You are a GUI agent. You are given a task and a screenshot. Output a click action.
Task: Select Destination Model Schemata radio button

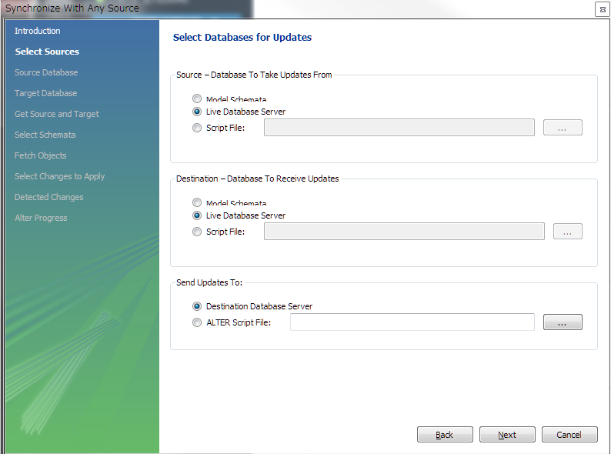point(197,202)
